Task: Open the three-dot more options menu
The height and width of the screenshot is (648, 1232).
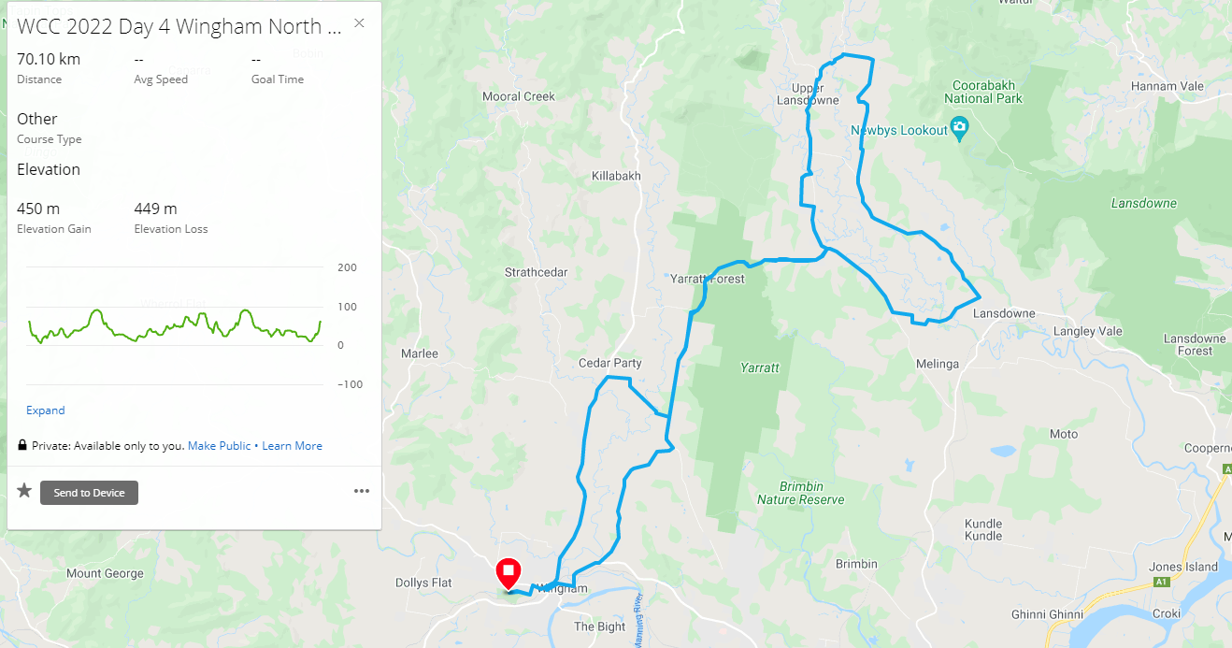Action: coord(362,491)
